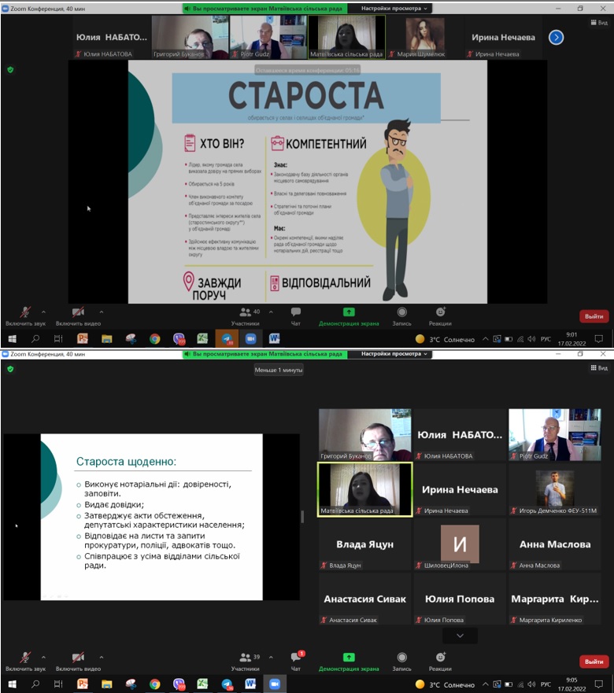The width and height of the screenshot is (614, 693).
Task: Turn on video in the upper Zoom window
Action: tap(78, 312)
